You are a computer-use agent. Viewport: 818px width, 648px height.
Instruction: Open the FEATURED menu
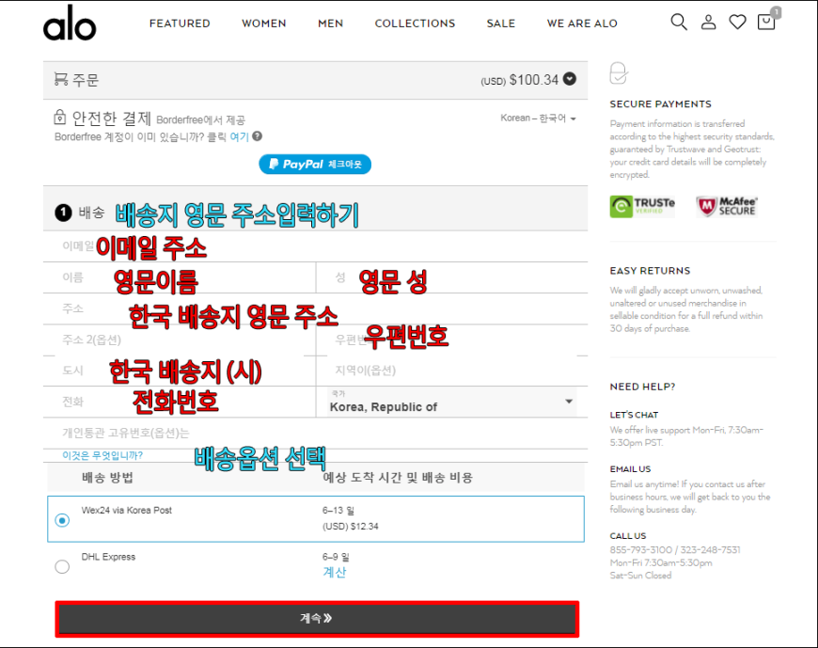coord(180,24)
